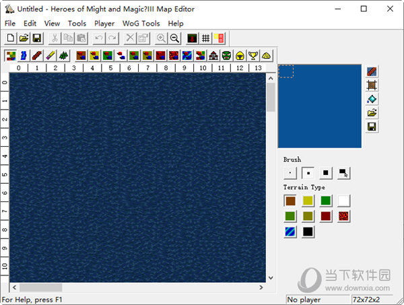Viewport: 404px width, 305px height.
Task: Open the Heroes objects palette
Action: coord(240,55)
